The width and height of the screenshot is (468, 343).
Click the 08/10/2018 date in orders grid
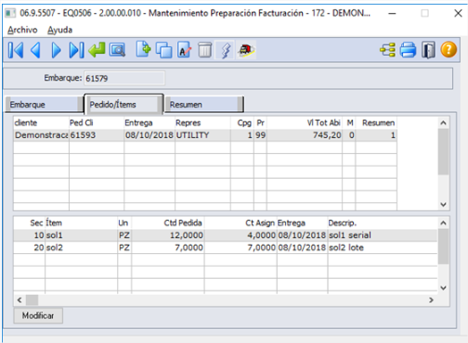(149, 135)
